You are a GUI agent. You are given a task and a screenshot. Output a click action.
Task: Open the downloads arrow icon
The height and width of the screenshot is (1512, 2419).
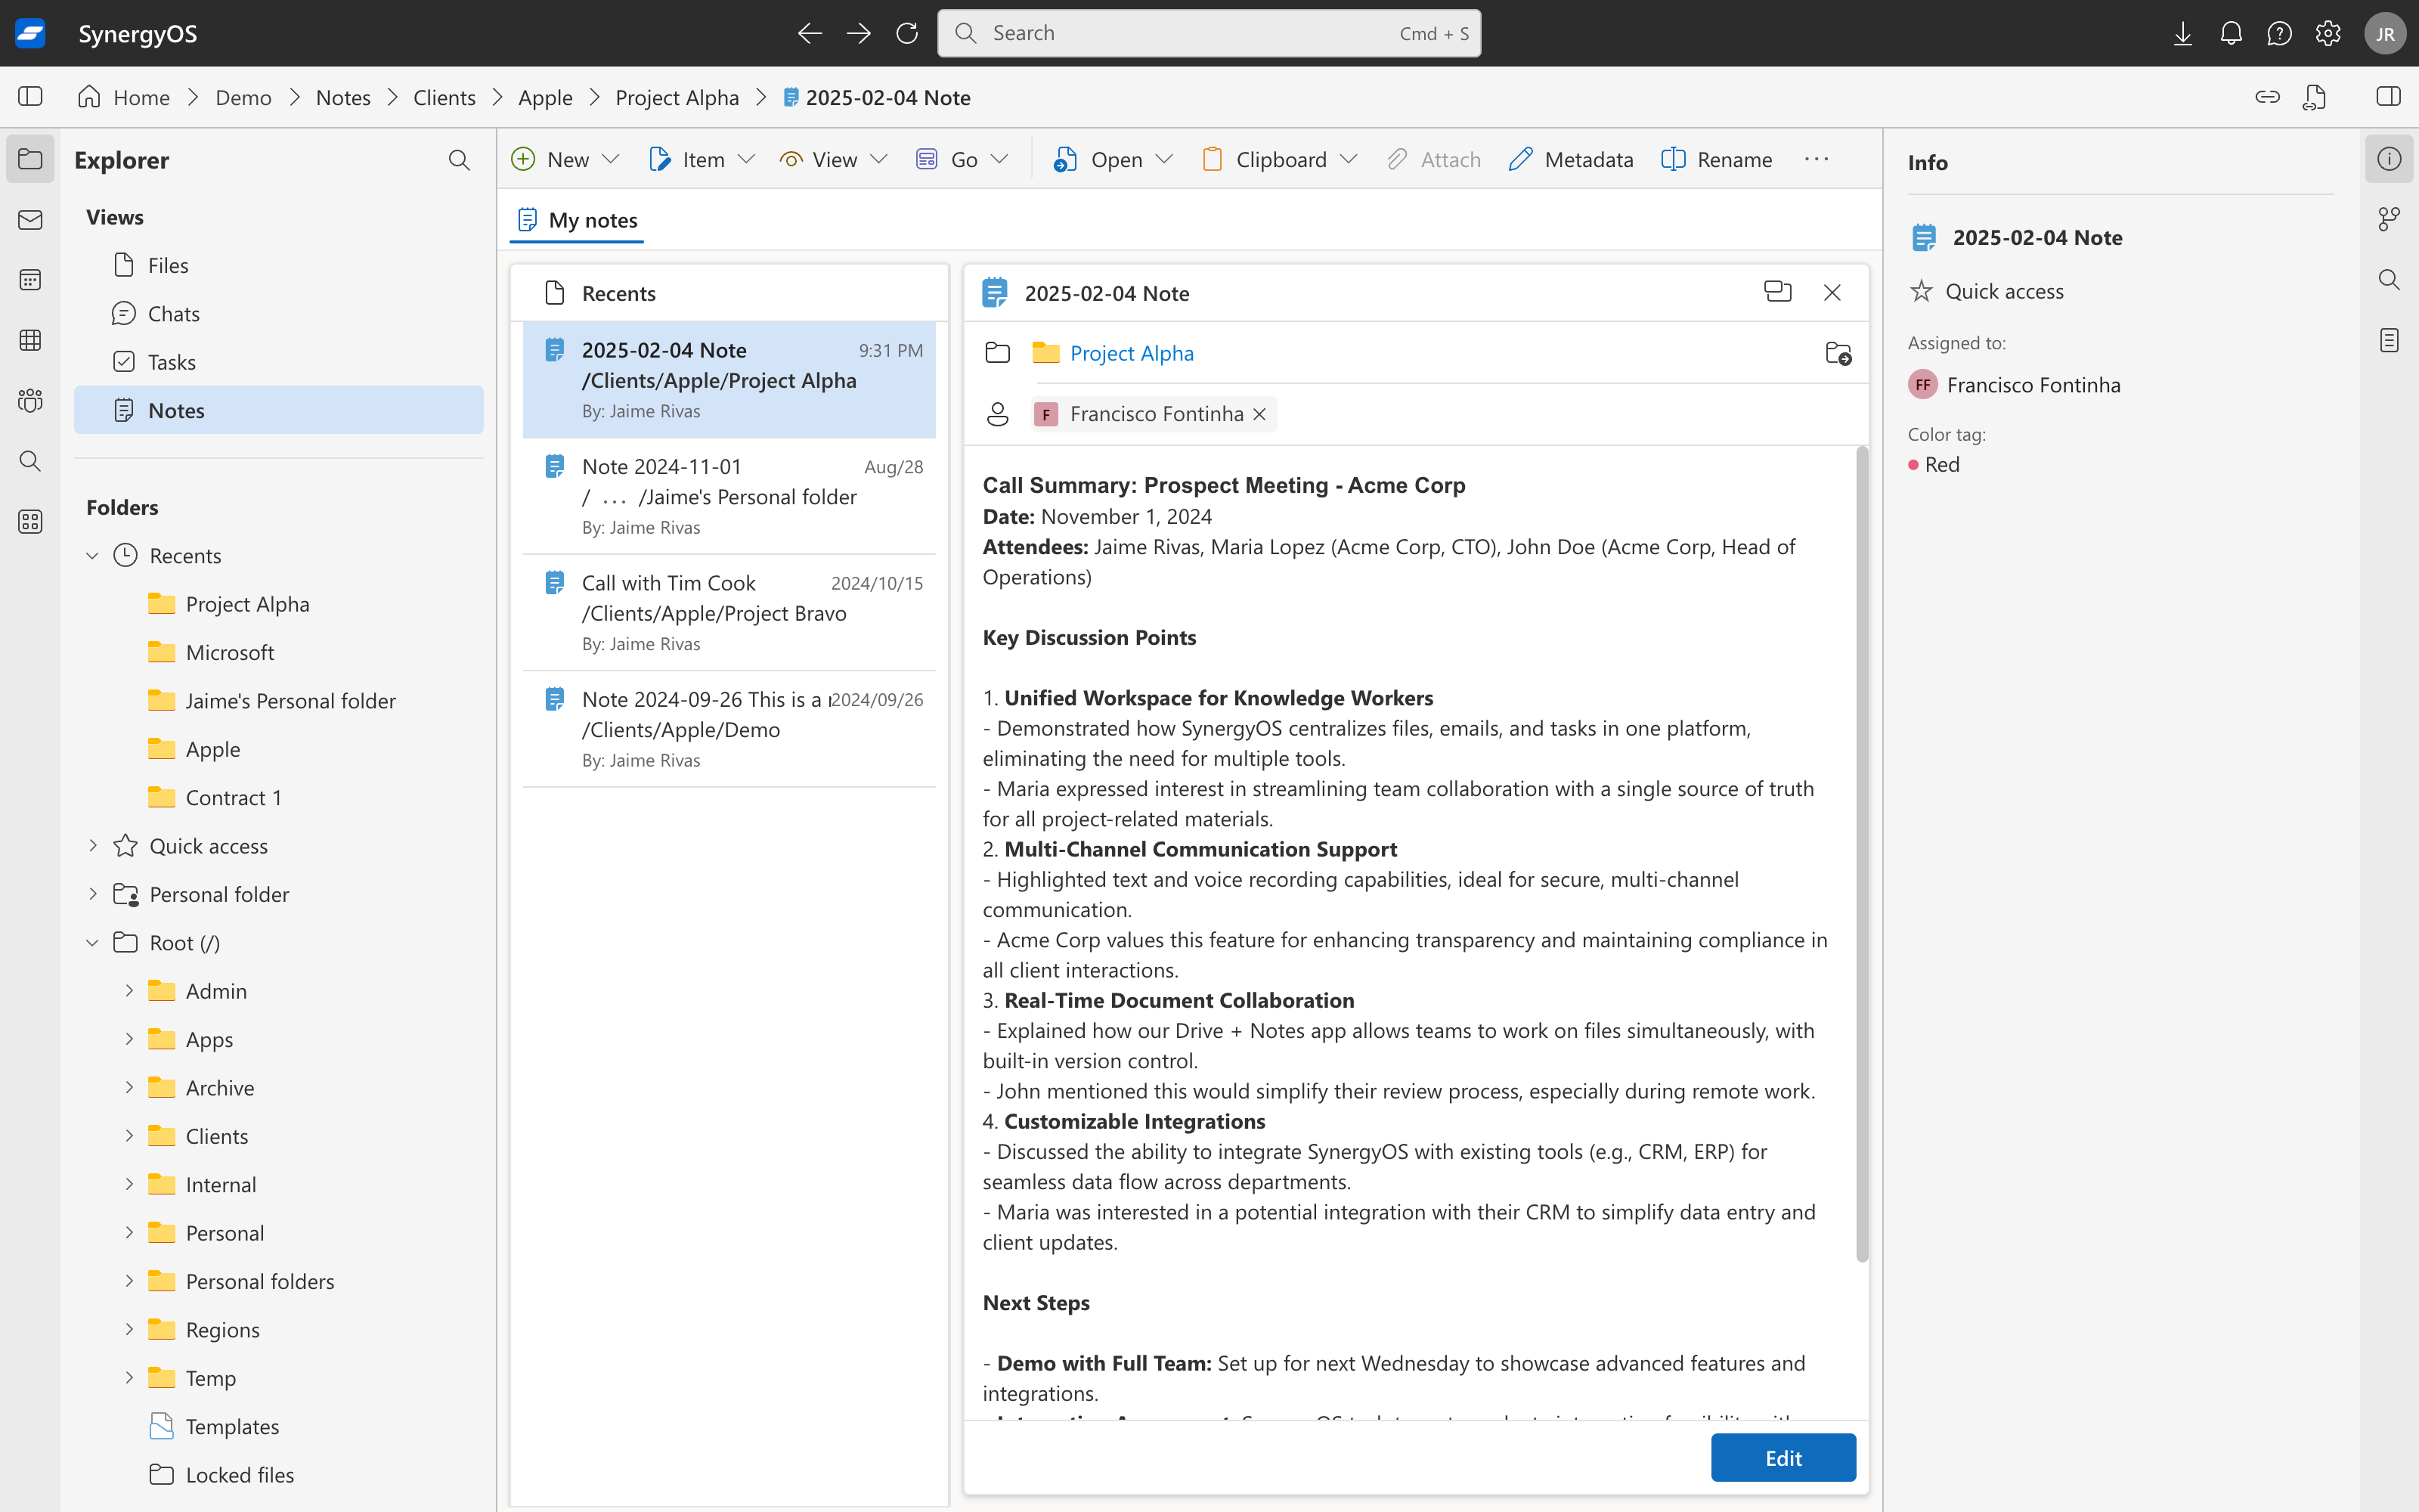click(2182, 33)
